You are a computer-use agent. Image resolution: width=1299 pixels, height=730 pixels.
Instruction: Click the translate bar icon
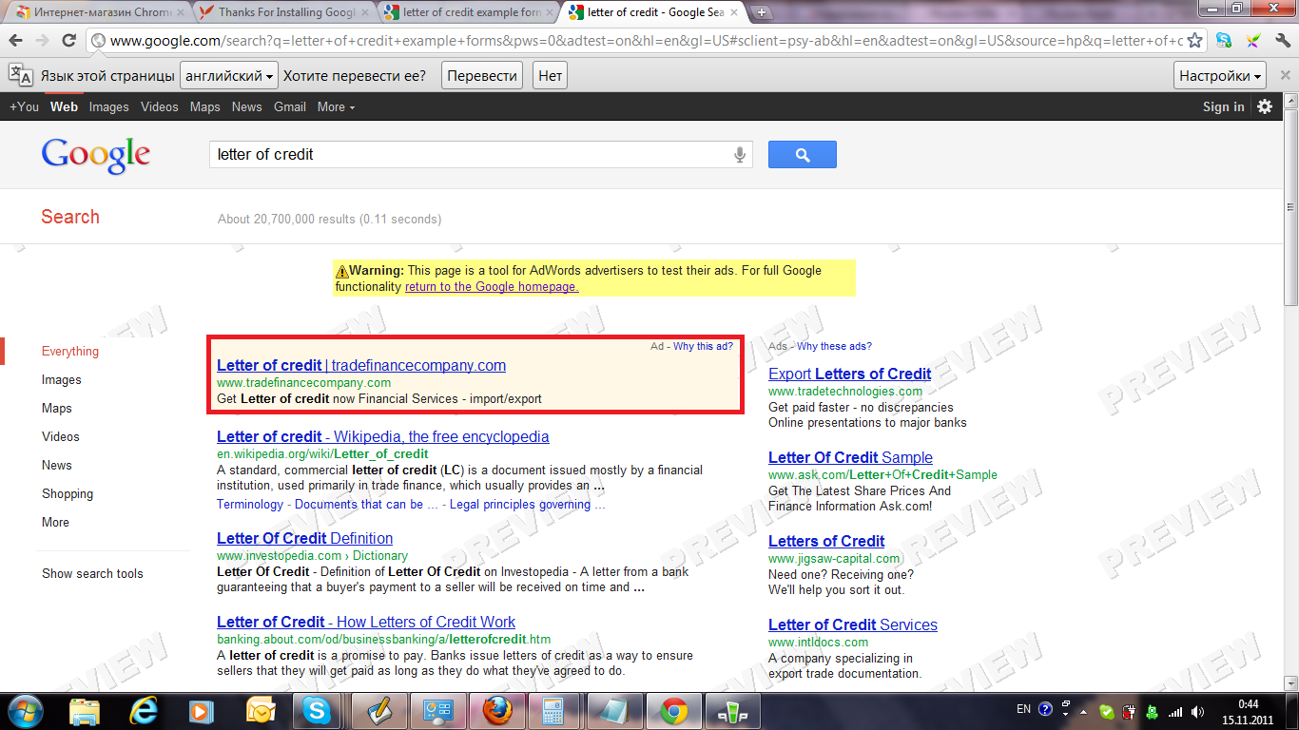[21, 75]
